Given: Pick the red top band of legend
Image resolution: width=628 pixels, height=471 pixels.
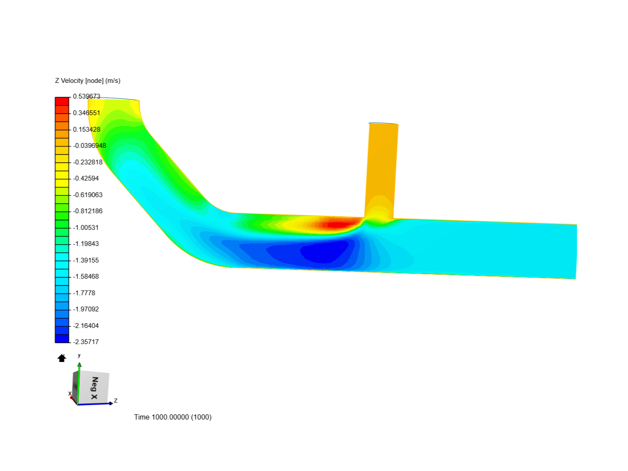Looking at the screenshot, I should pyautogui.click(x=62, y=101).
